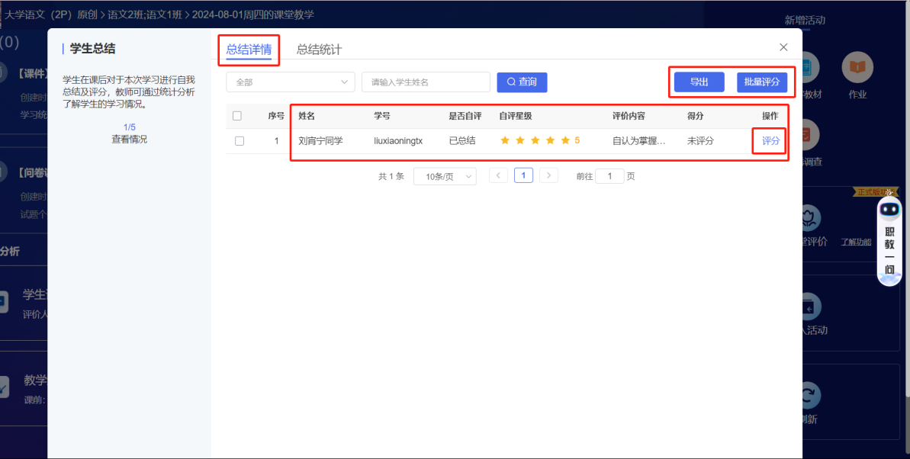Close the 学生总结 dialog with X

pyautogui.click(x=783, y=47)
